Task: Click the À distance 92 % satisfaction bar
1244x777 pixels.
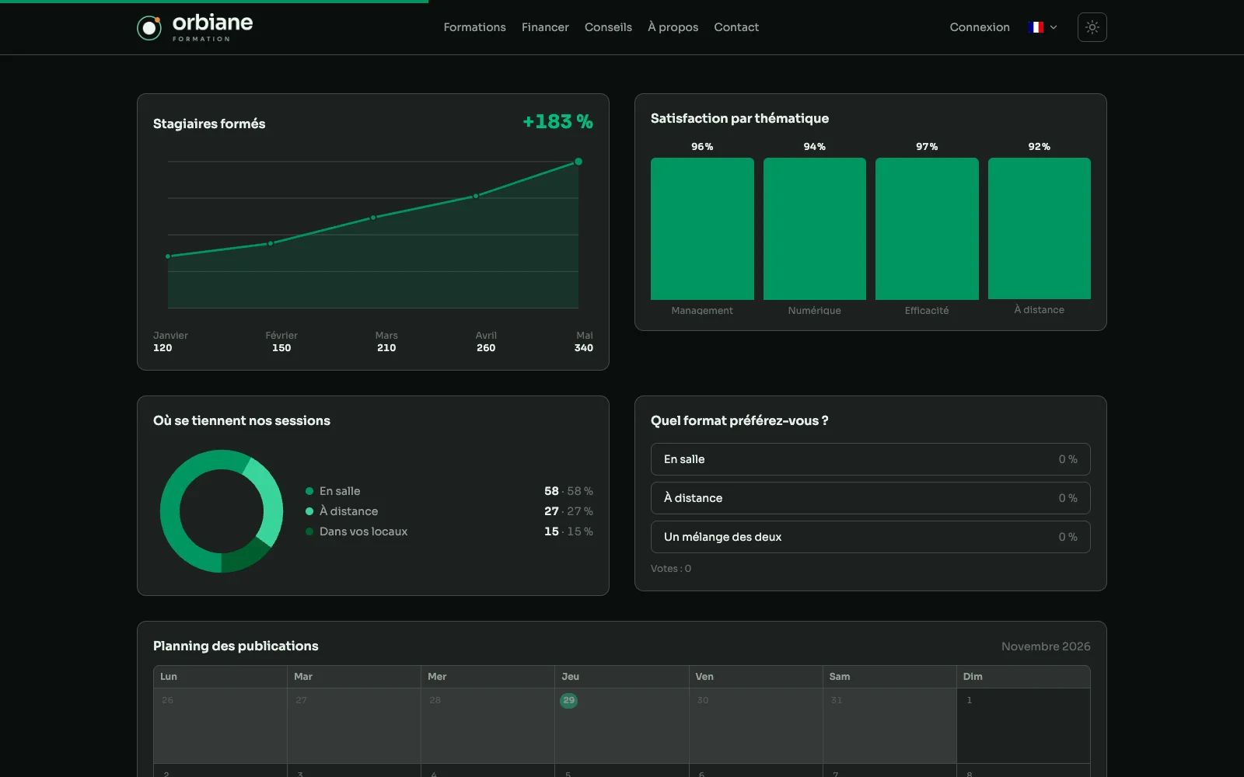Action: click(1039, 228)
